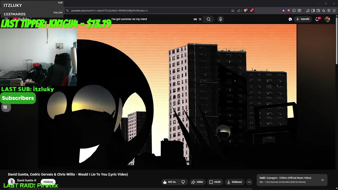Click the Vytvořit create button
The width and height of the screenshot is (338, 190).
pos(303,19)
